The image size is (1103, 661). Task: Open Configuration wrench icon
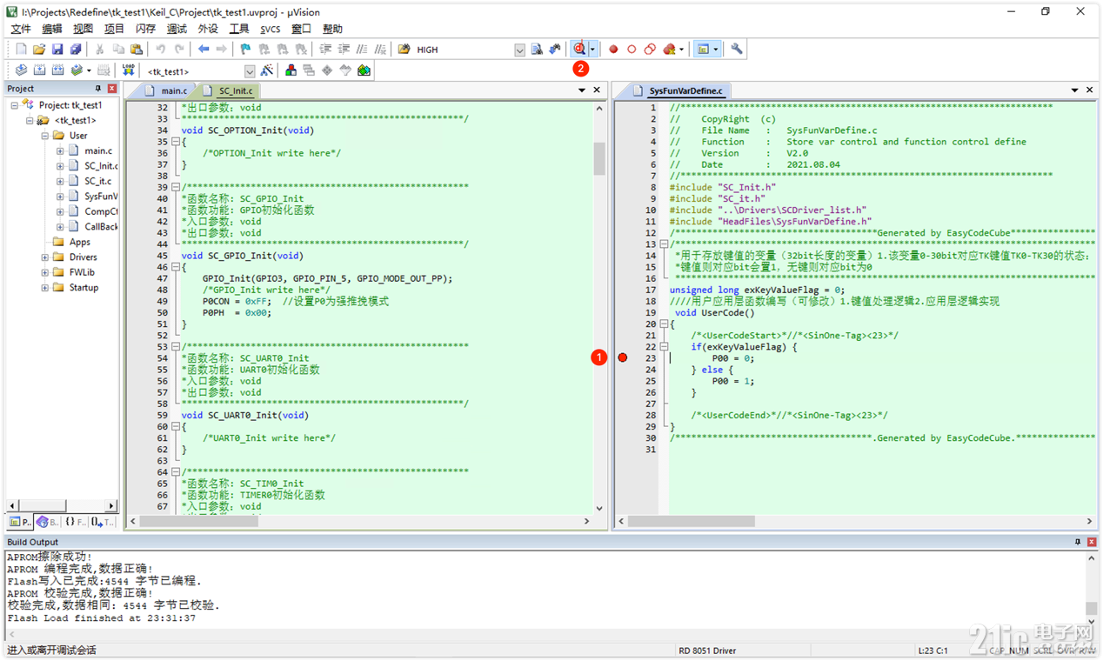point(737,50)
